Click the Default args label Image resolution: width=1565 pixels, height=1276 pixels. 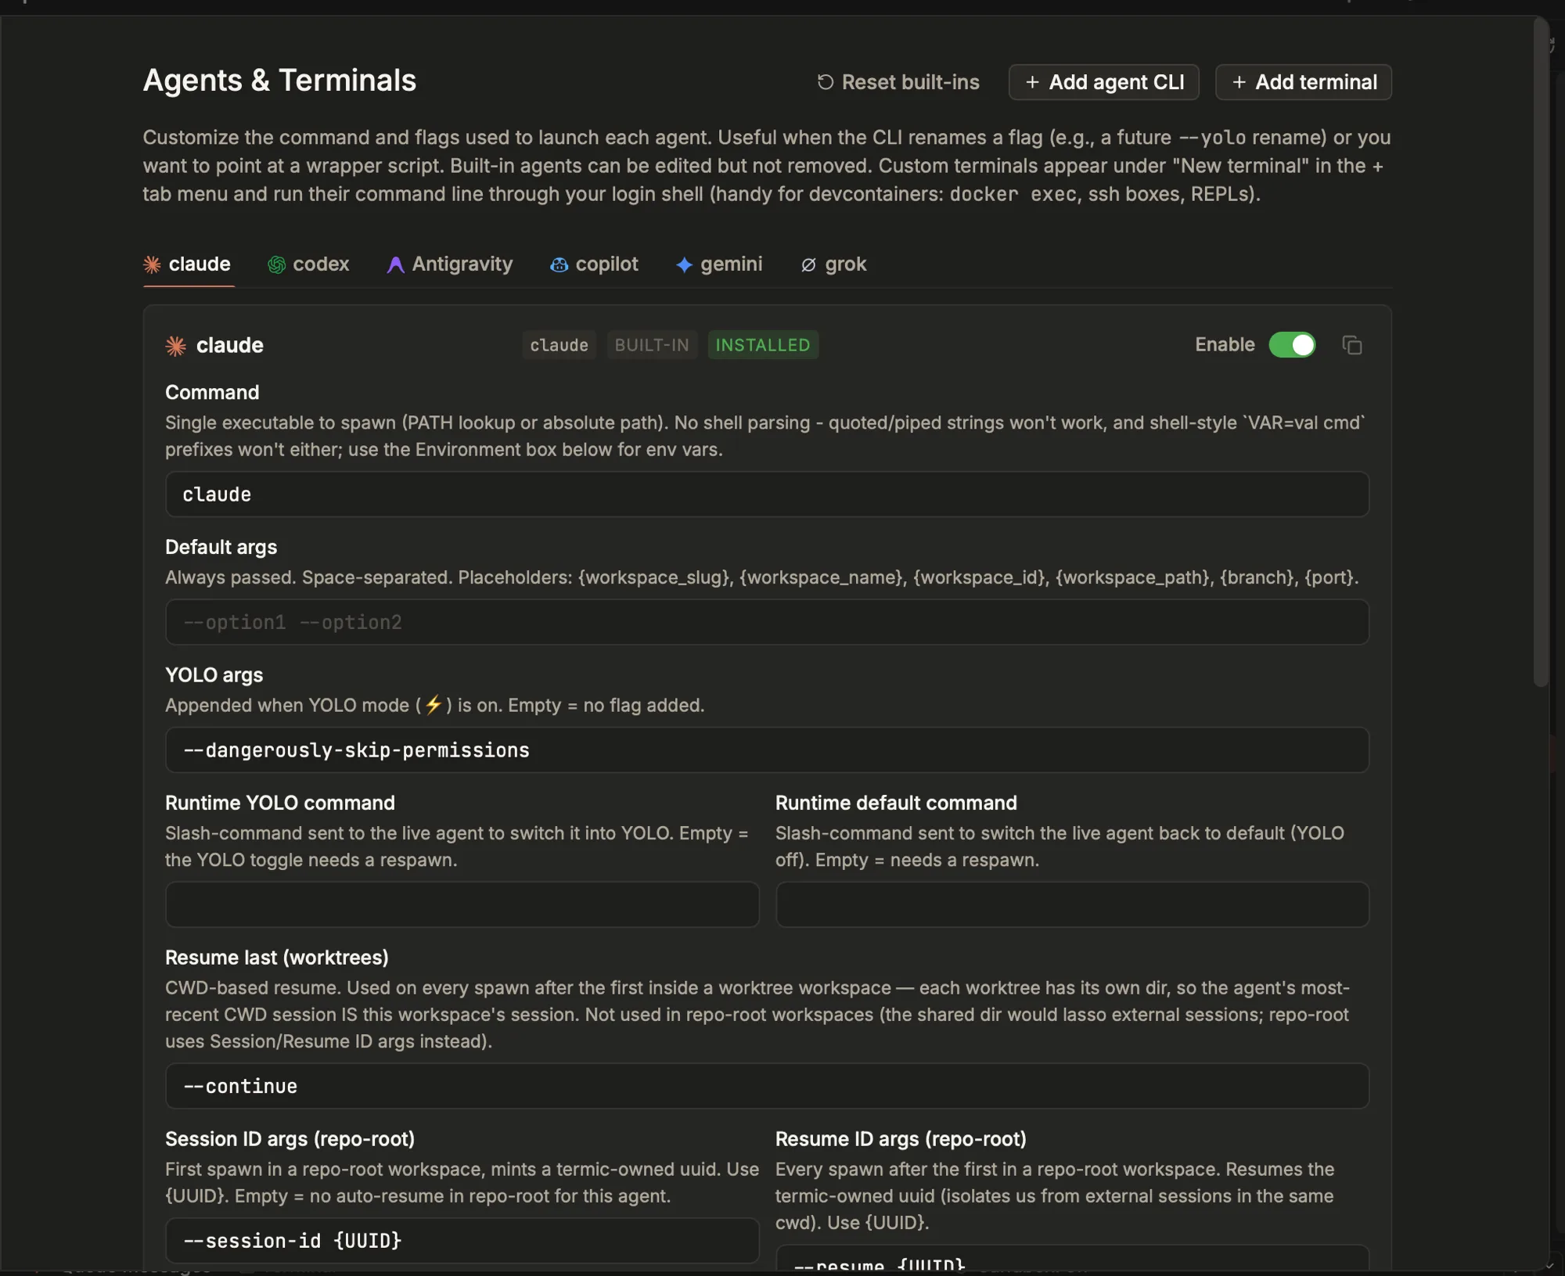(x=221, y=547)
